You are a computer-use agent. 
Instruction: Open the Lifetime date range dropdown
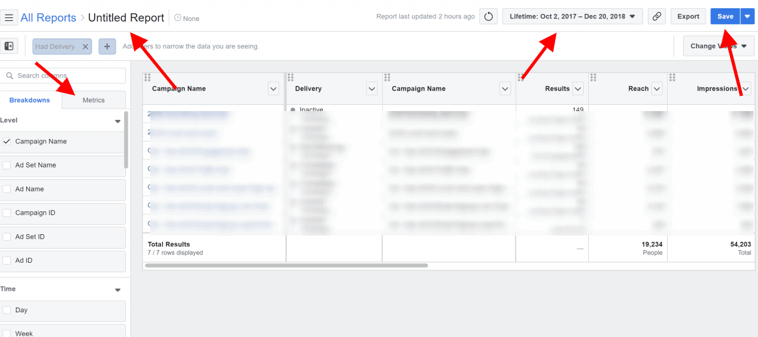573,17
